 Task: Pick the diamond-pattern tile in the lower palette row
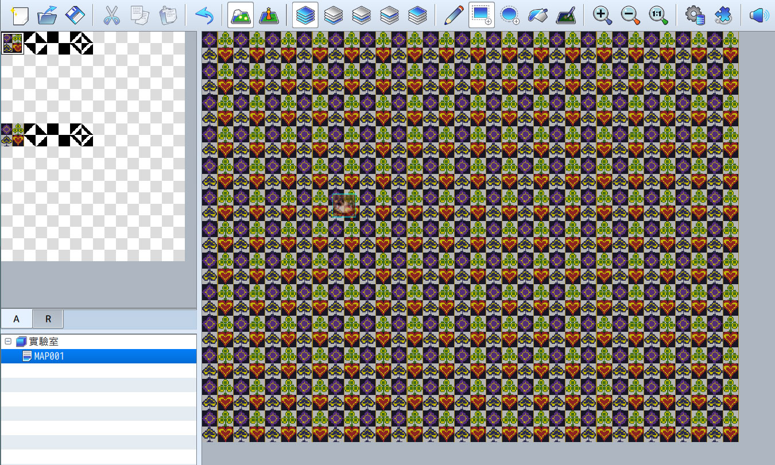pos(82,135)
